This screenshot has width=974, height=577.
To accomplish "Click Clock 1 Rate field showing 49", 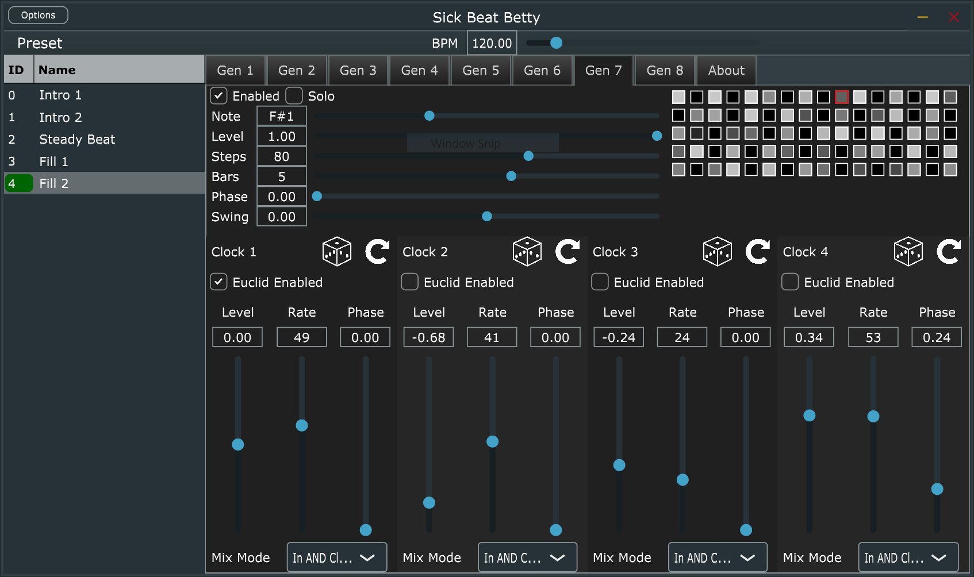I will (x=302, y=337).
